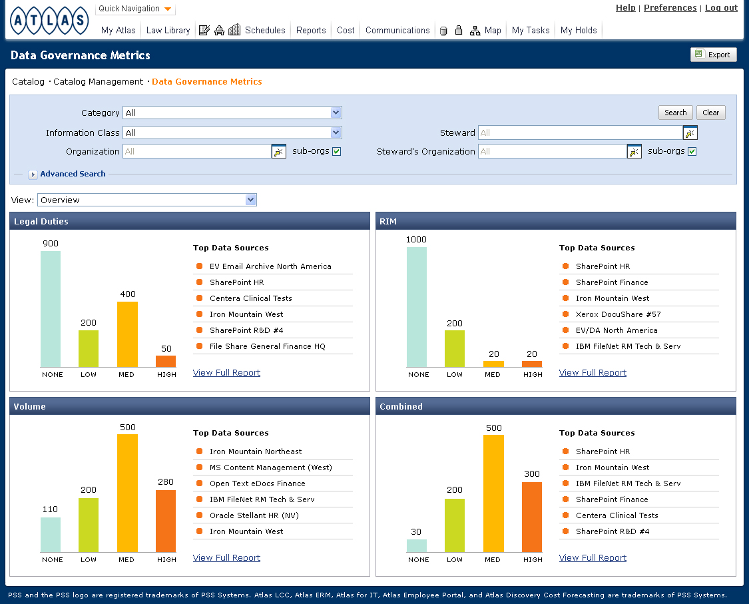
Task: Click Catalog Management breadcrumb
Action: [98, 82]
